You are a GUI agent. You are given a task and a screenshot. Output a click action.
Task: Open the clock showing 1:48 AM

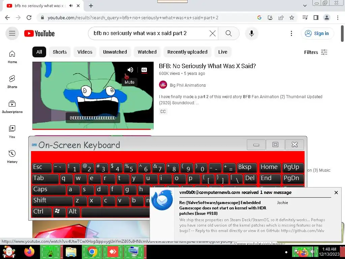point(329,252)
